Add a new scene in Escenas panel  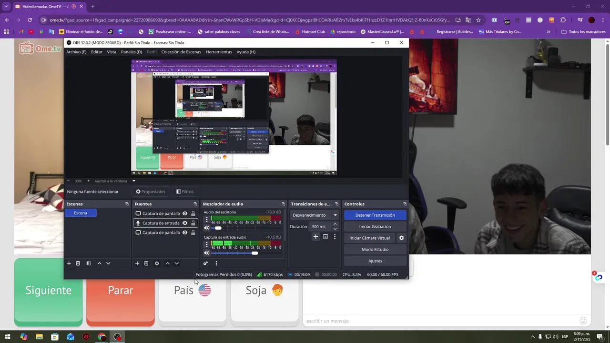point(69,263)
